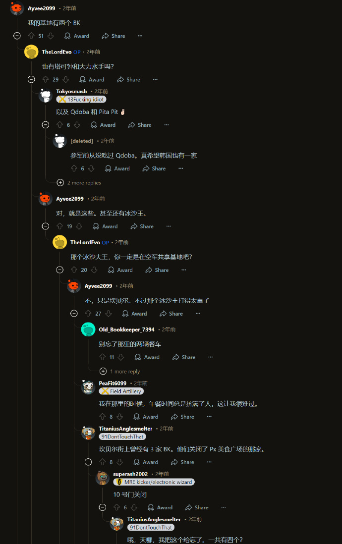Collapse Ayvee2099's top-level comment thread
Image resolution: width=342 pixels, height=544 pixels.
pos(17,36)
